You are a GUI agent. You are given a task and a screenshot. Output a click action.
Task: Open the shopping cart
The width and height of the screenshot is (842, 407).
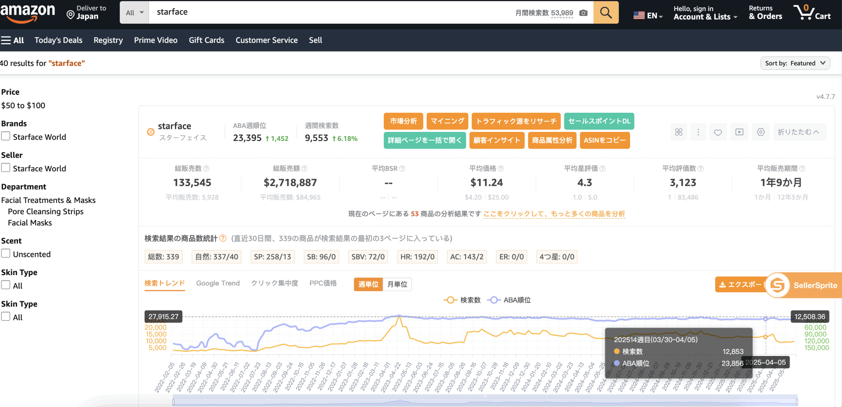coord(812,13)
